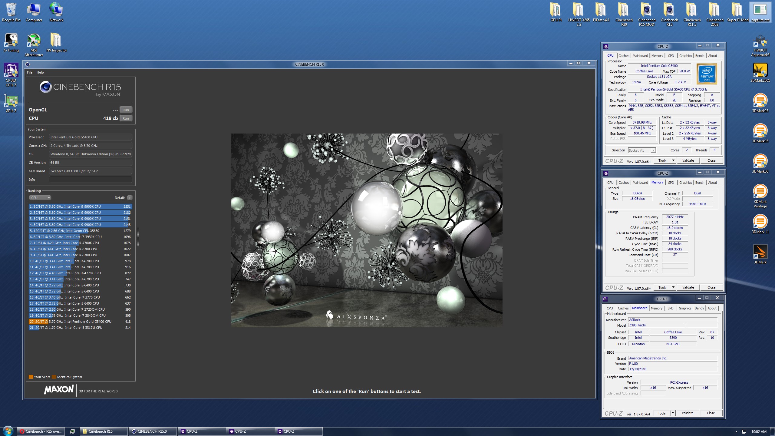Run the OpenGL test in Cinebench
The height and width of the screenshot is (436, 775).
(x=126, y=110)
